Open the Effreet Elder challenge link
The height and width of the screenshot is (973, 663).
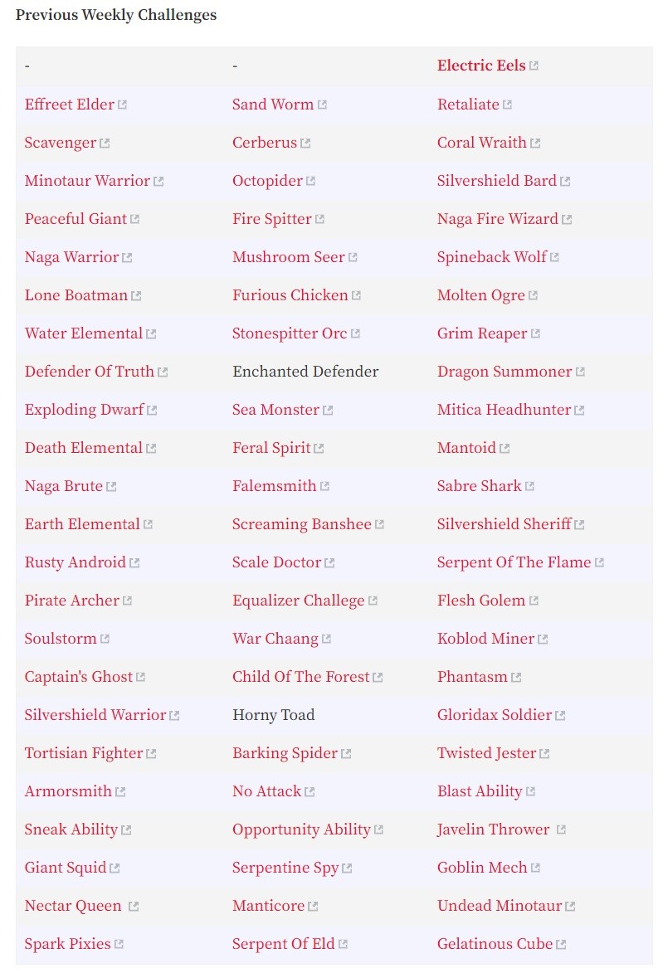point(70,105)
